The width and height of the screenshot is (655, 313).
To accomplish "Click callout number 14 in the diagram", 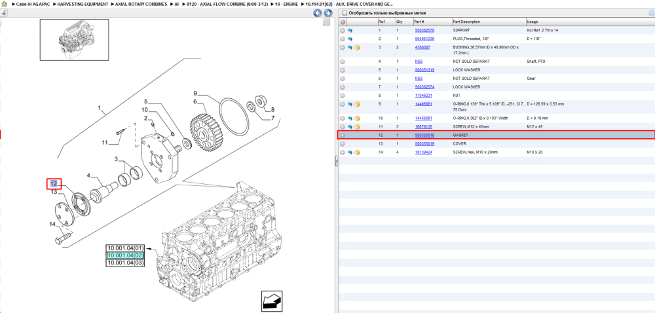I will [x=52, y=225].
